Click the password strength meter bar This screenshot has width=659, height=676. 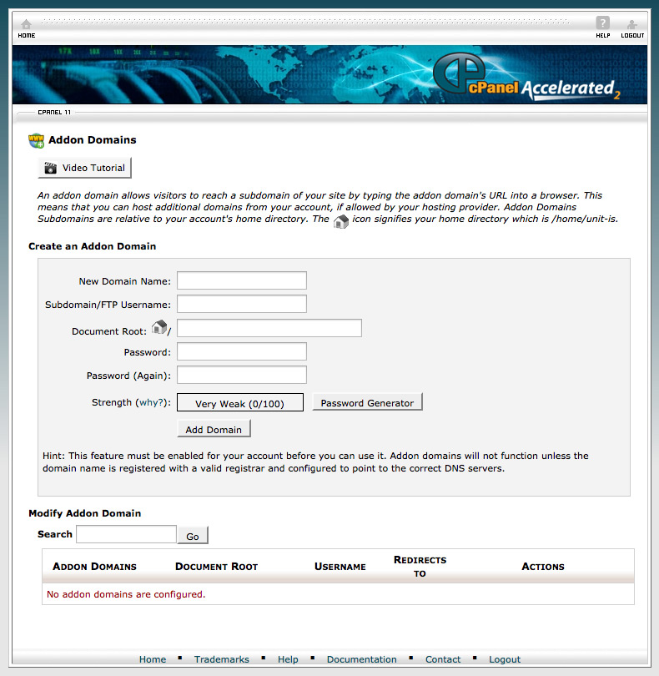click(239, 403)
